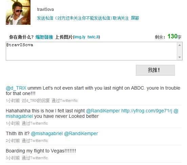Open the @d_TRIX mention link
The width and height of the screenshot is (187, 165).
click(16, 88)
